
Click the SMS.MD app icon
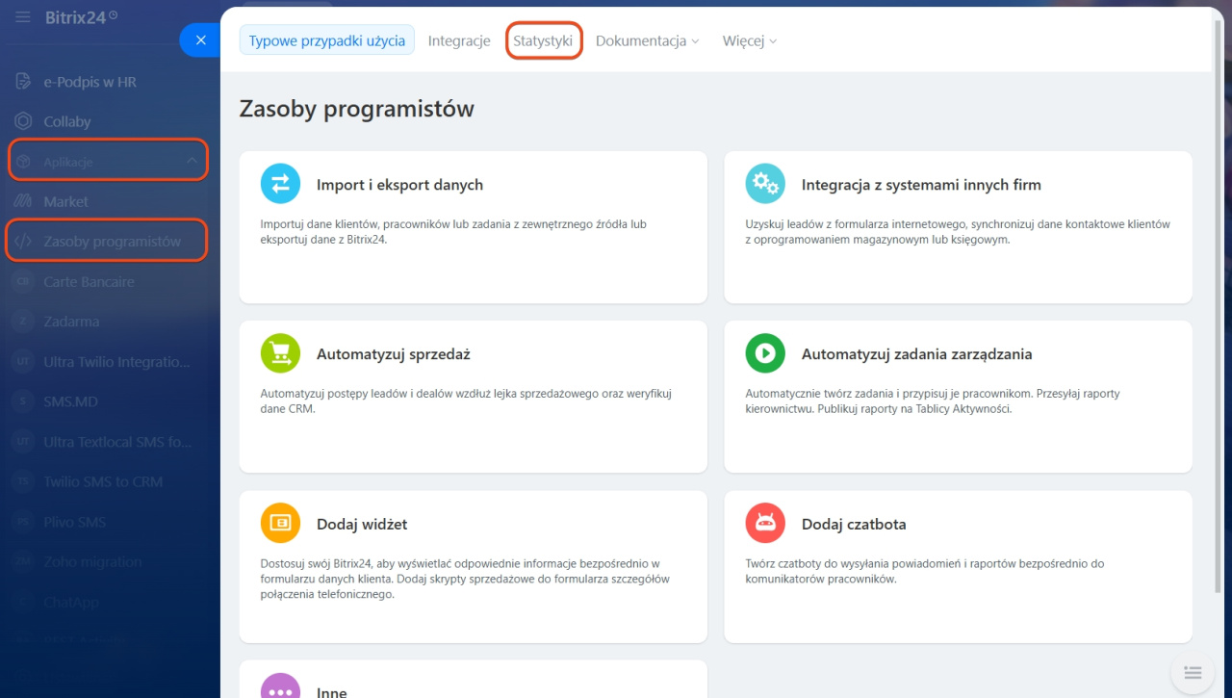pos(24,401)
